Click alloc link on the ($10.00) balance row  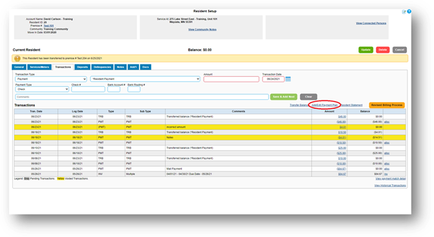[x=387, y=164]
